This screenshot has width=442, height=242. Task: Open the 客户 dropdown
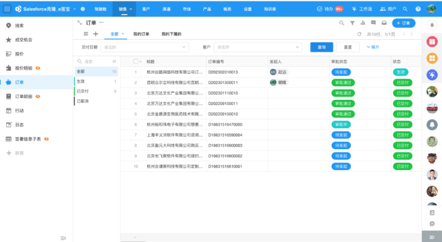point(258,47)
